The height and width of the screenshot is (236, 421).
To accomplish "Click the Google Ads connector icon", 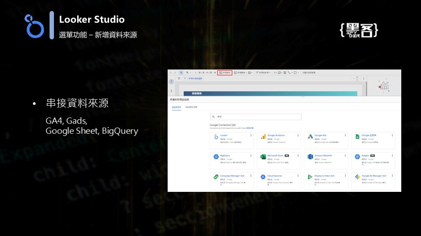I will point(310,137).
